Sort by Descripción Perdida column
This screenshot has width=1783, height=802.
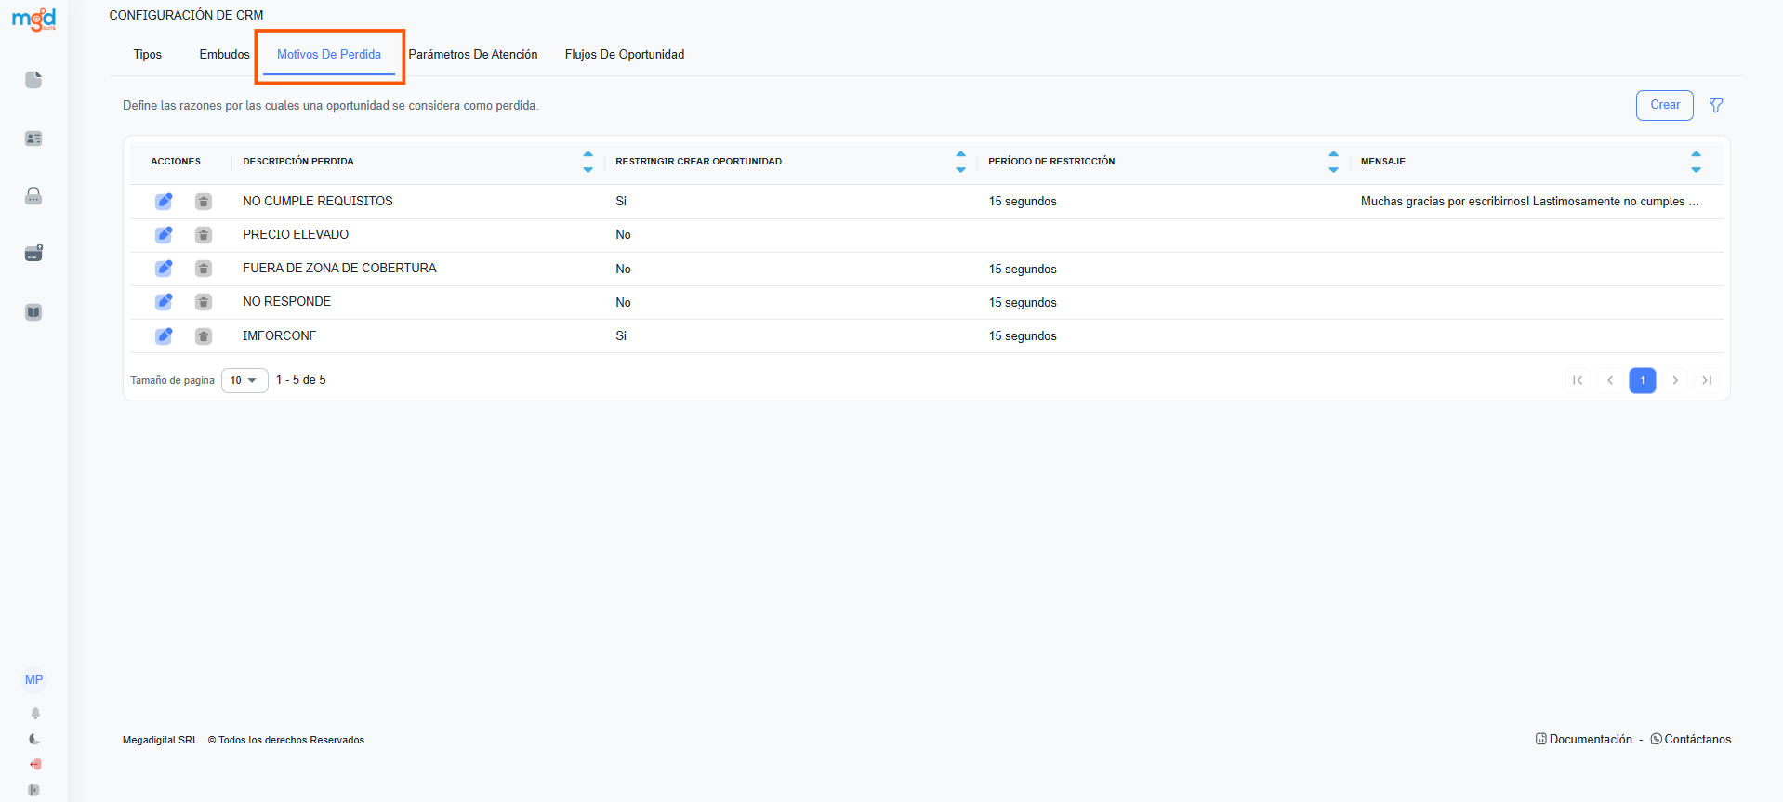pyautogui.click(x=588, y=162)
